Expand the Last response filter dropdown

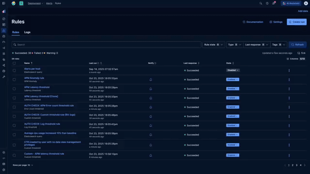(x=257, y=45)
